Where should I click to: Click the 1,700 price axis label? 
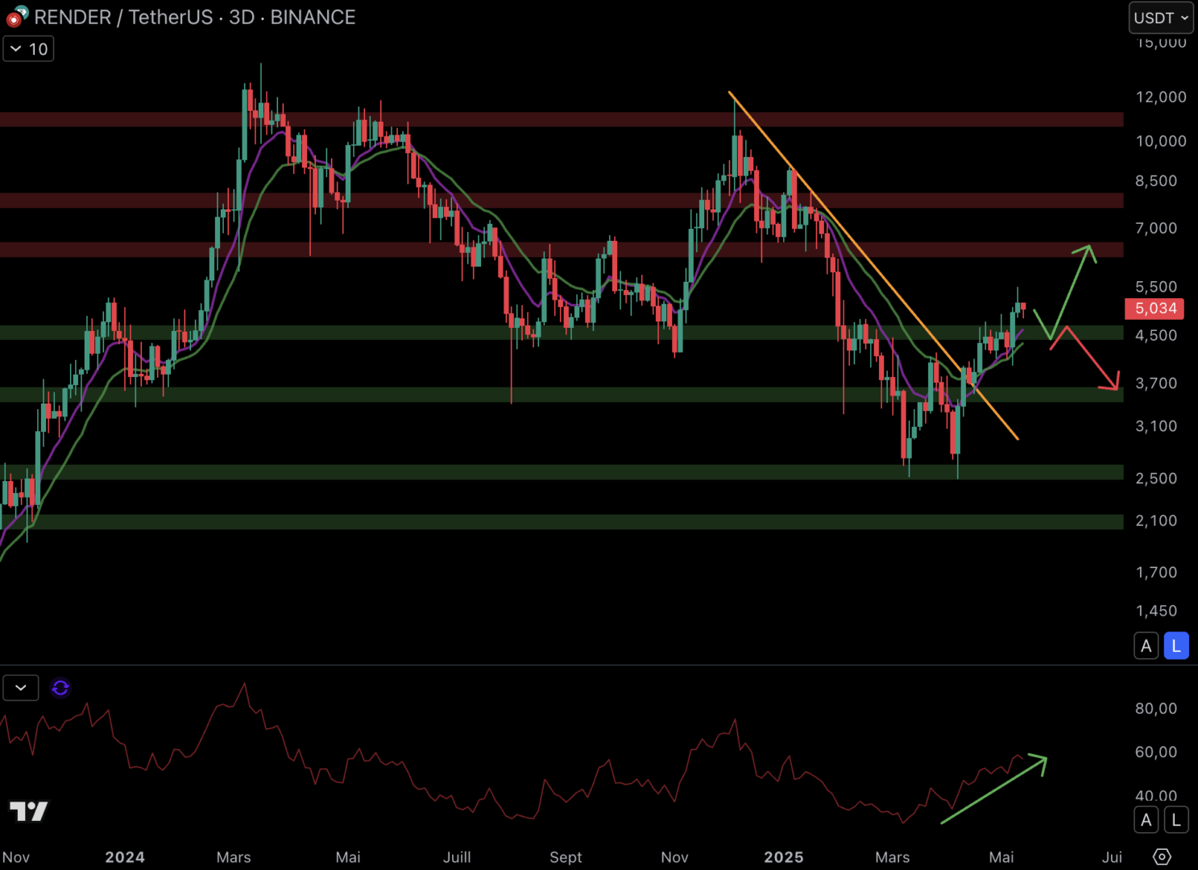[1156, 573]
